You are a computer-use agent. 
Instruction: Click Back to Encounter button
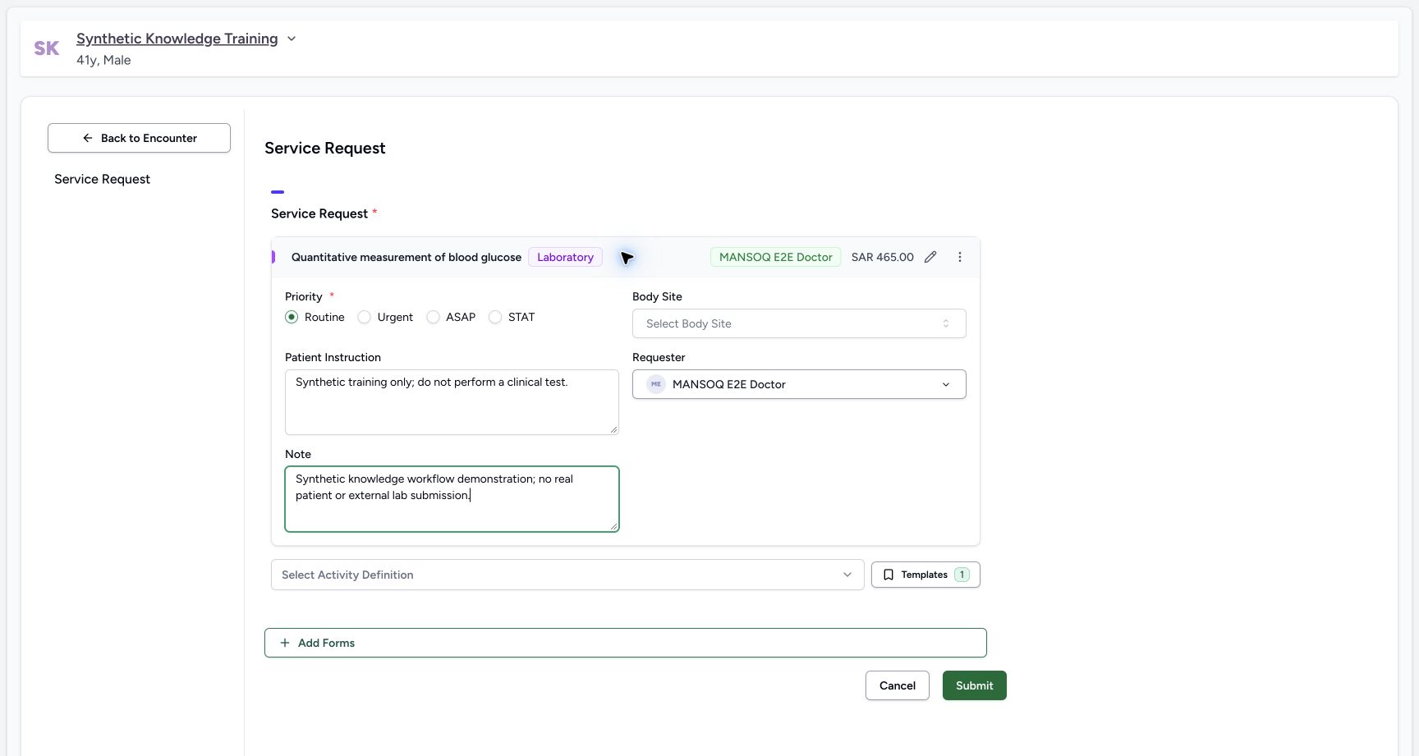[x=139, y=138]
